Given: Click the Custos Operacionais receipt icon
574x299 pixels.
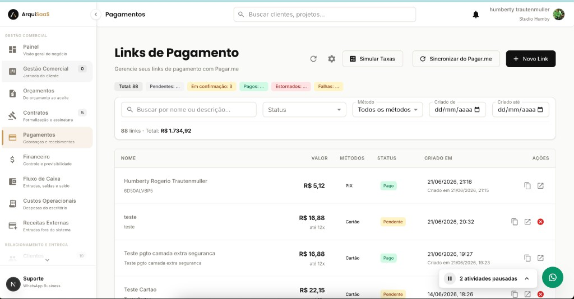Looking at the screenshot, I should 12,204.
